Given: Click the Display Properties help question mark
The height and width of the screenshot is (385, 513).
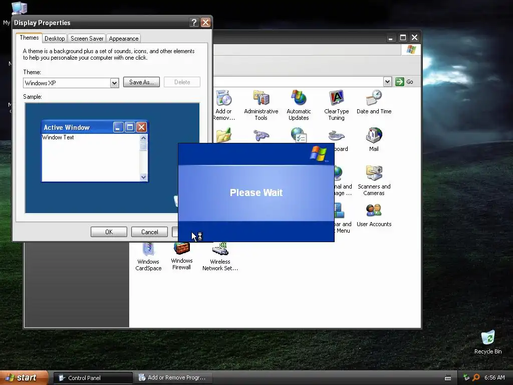Looking at the screenshot, I should (x=194, y=22).
